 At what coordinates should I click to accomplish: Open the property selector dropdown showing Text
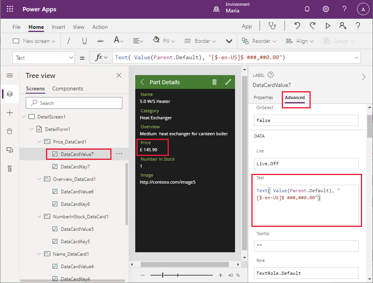tap(43, 58)
